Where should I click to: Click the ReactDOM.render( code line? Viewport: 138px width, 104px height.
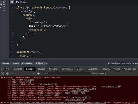coord(29,52)
